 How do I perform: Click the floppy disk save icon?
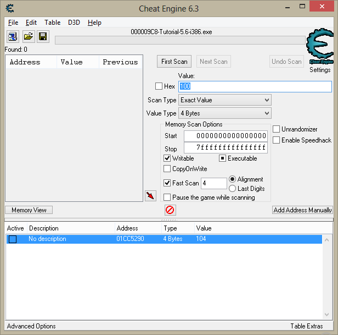click(43, 36)
